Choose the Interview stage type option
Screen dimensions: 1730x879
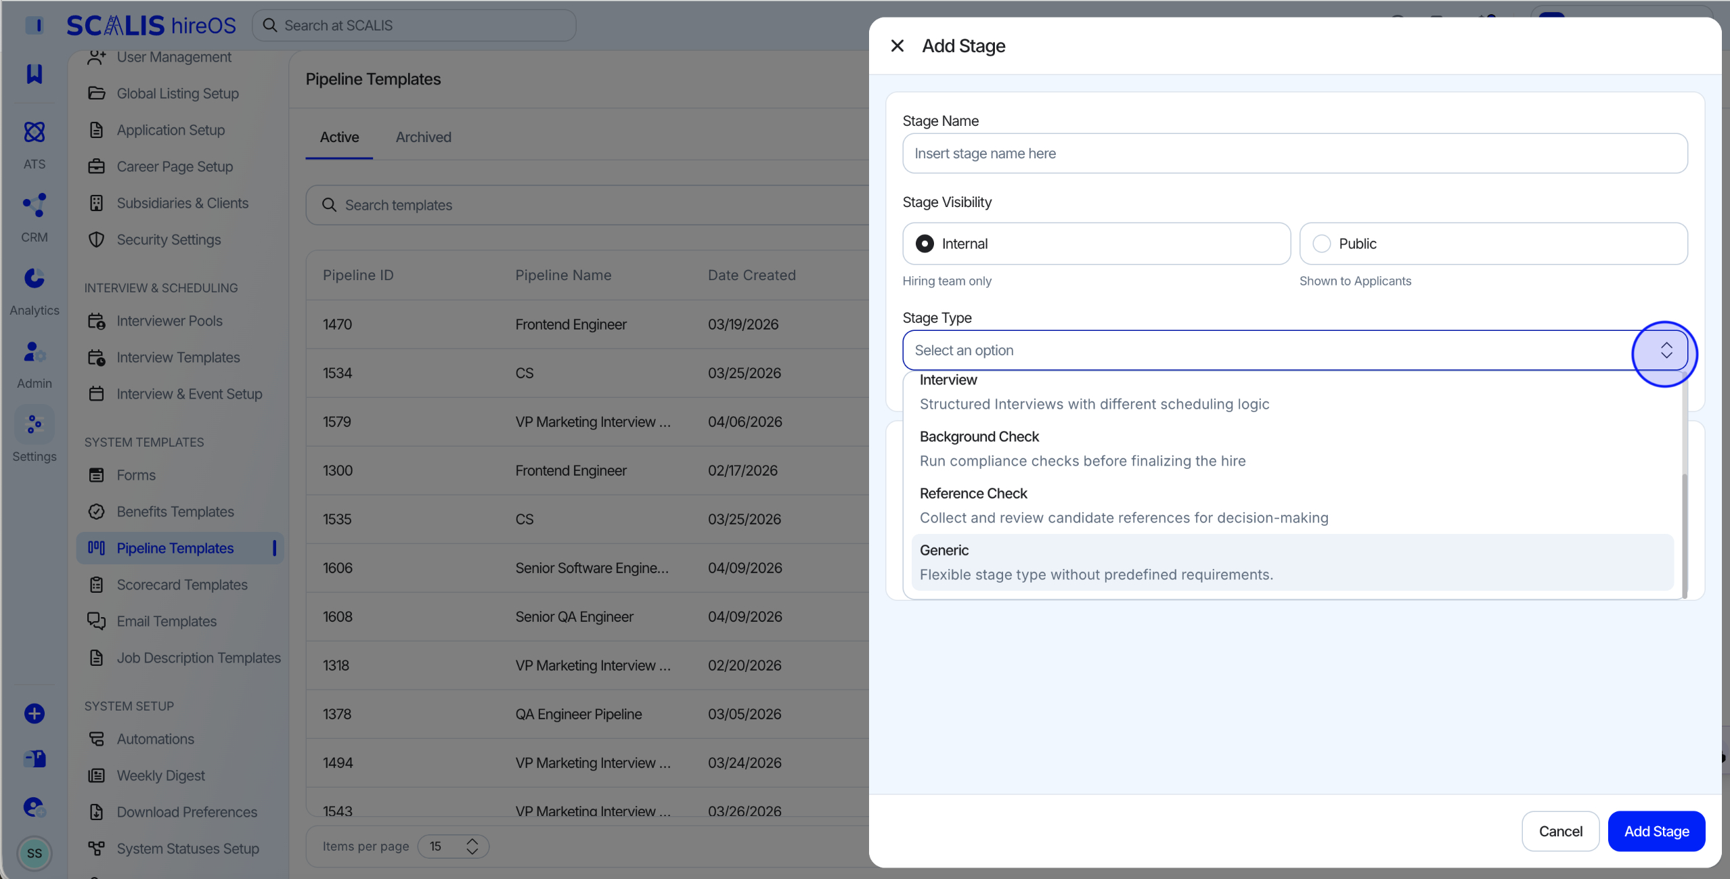click(1292, 392)
